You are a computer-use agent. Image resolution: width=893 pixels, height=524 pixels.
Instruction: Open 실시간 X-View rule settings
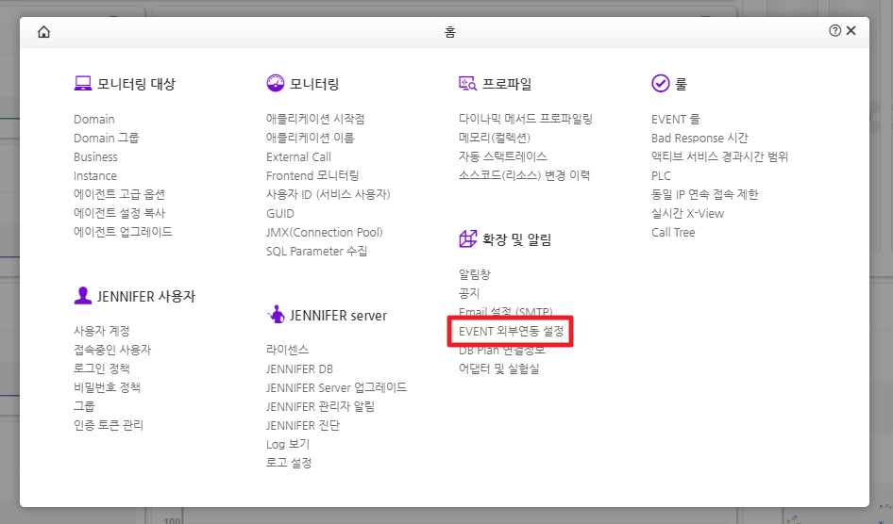[x=687, y=214]
